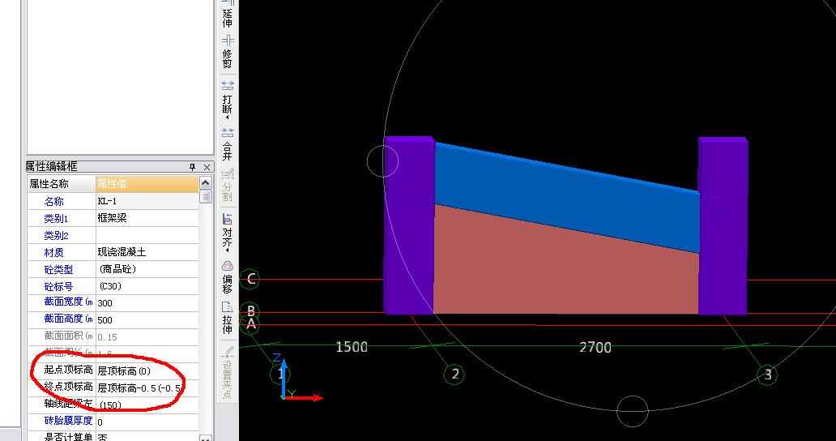
Task: Click the orbit handle circle at bottom
Action: pyautogui.click(x=633, y=412)
